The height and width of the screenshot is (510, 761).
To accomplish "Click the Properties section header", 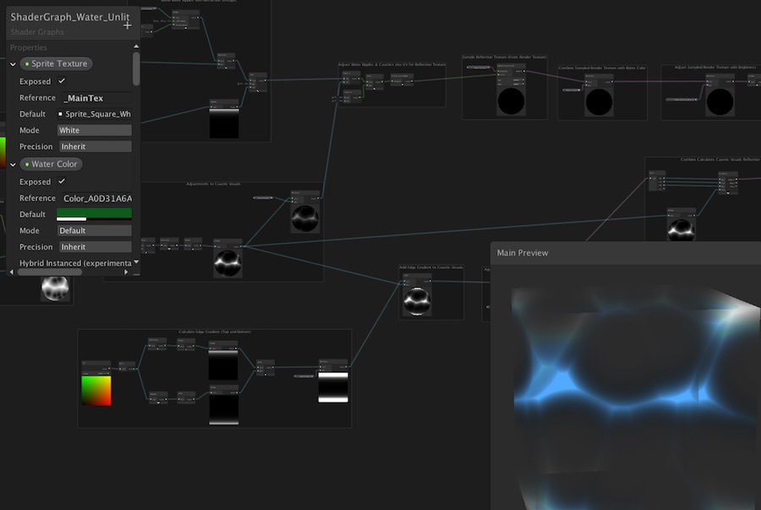I will (x=29, y=47).
